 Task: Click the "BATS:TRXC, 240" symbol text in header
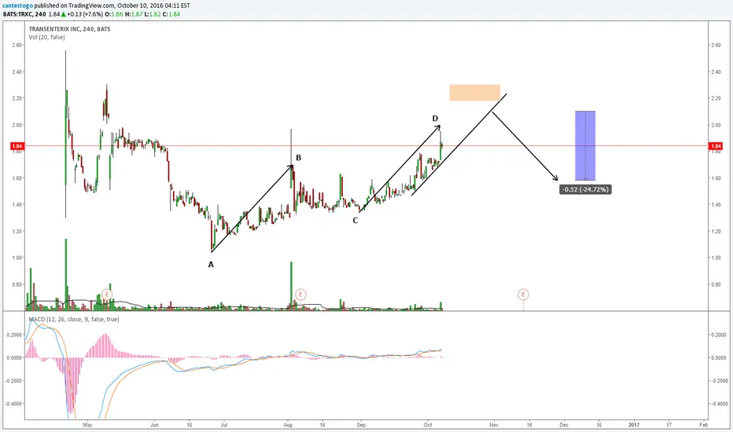(24, 14)
